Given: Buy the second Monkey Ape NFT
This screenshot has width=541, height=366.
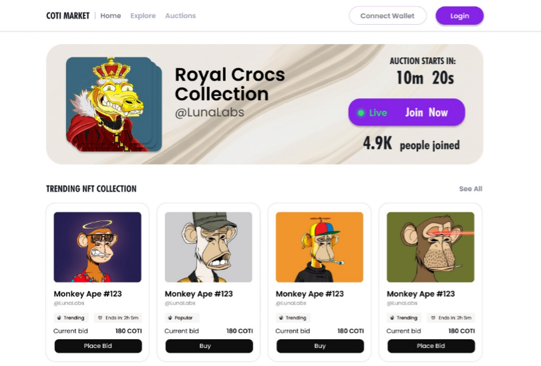Looking at the screenshot, I should [x=209, y=346].
